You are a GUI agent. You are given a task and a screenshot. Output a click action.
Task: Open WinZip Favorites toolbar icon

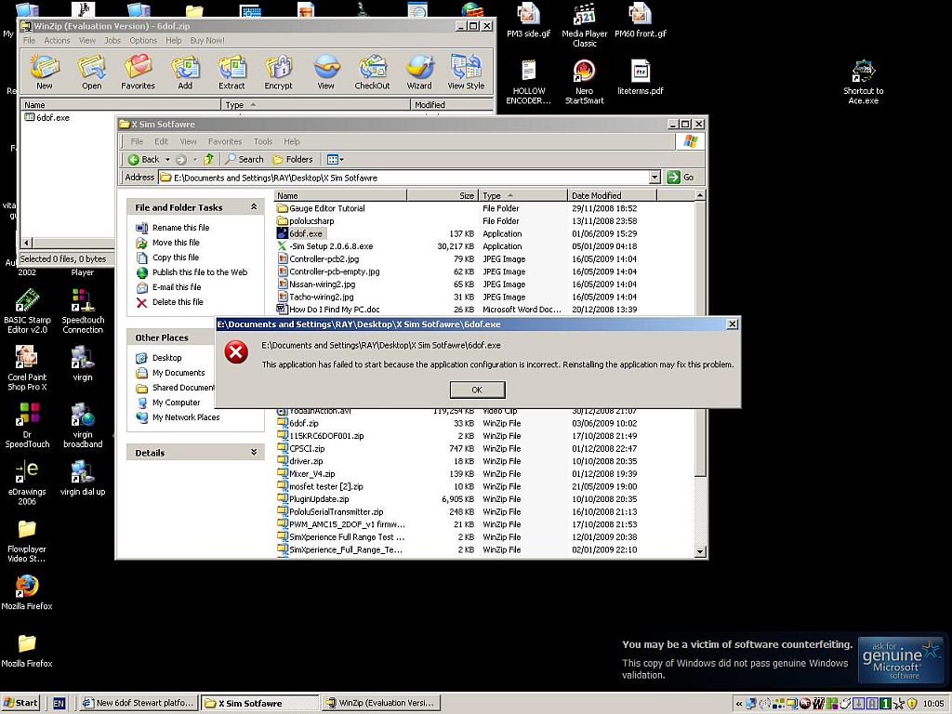point(138,72)
